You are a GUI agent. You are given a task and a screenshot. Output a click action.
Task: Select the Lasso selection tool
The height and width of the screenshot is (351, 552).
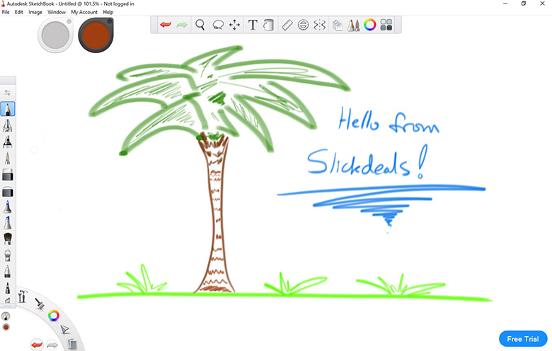click(218, 25)
